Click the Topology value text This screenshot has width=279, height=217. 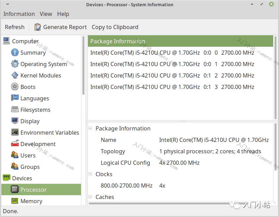pyautogui.click(x=210, y=151)
